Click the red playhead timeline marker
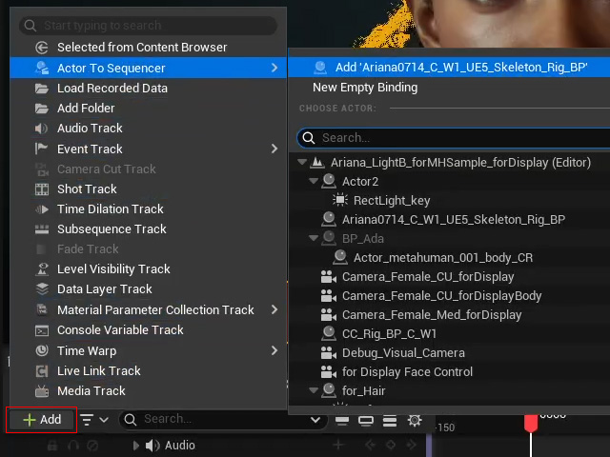Screen dimensions: 610x457 (x=531, y=424)
